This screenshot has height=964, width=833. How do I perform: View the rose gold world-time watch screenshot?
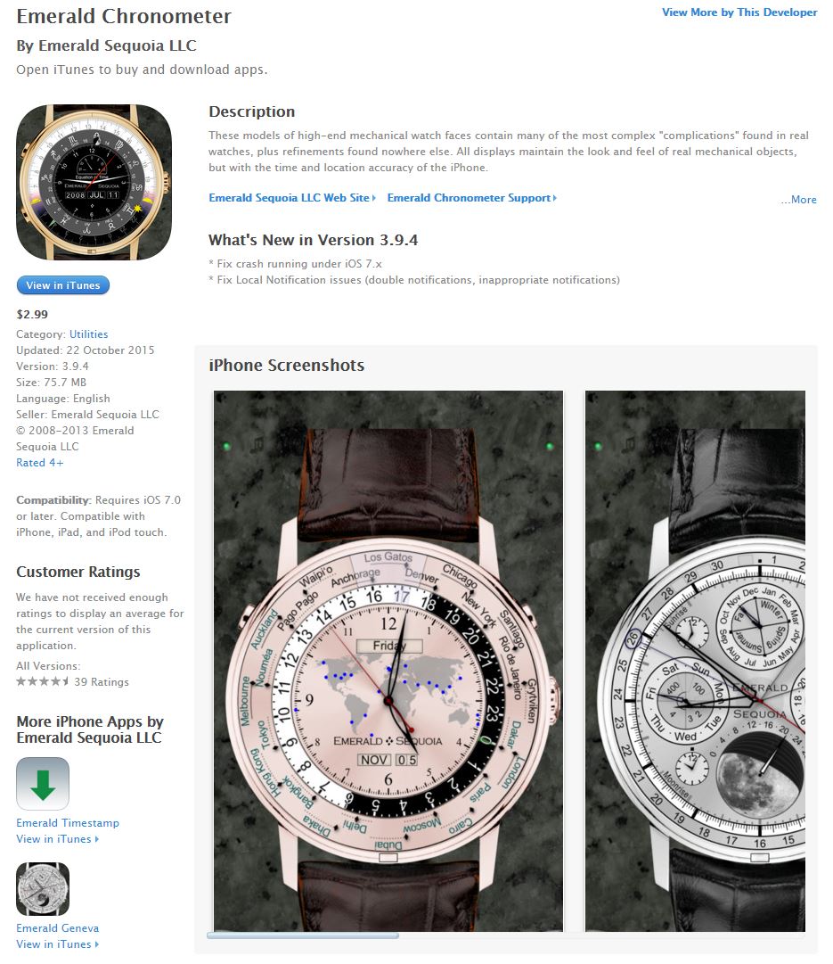(x=388, y=660)
